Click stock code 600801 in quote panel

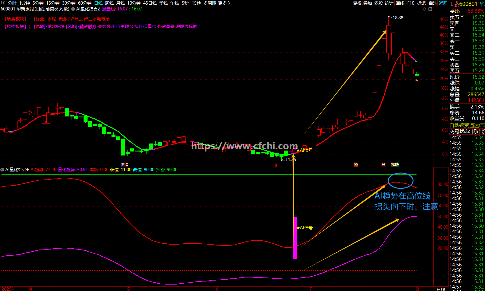tap(468, 4)
